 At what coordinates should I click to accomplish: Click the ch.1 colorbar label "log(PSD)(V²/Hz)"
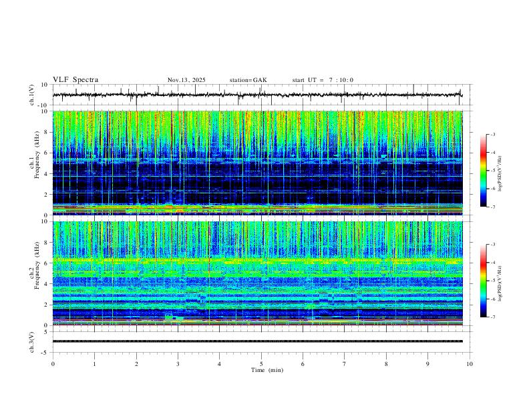pyautogui.click(x=500, y=174)
